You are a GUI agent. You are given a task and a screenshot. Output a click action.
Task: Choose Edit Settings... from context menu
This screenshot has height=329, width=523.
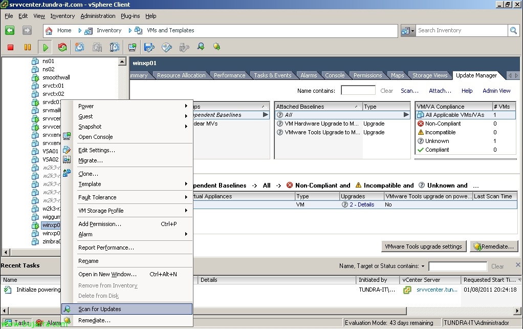click(x=127, y=150)
